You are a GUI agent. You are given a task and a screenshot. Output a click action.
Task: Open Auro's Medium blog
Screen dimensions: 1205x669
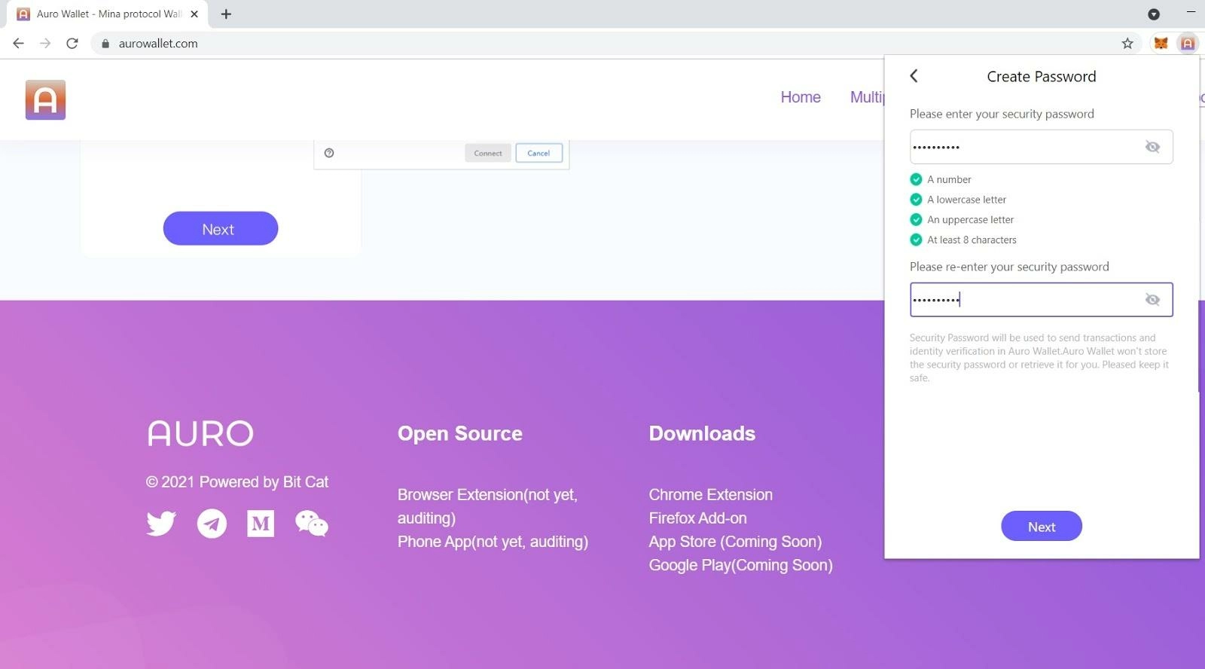pos(261,523)
